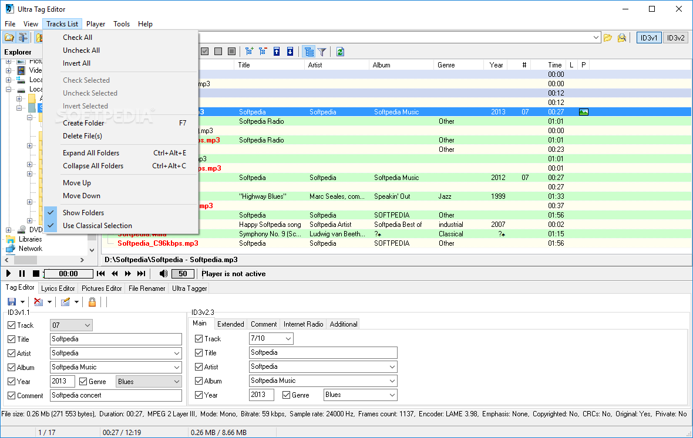
Task: Open the ID3v2 Artist dropdown
Action: [x=392, y=367]
